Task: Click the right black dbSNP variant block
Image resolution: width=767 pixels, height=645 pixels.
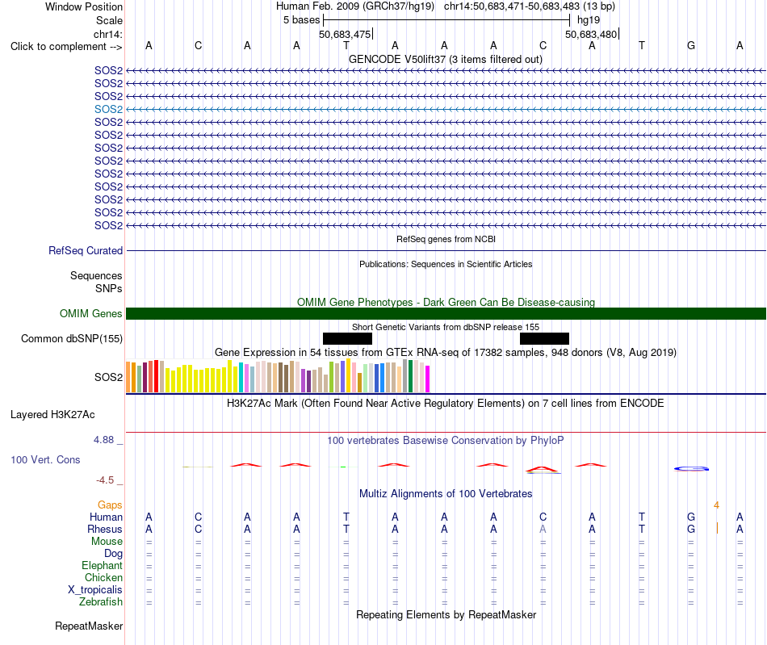Action: [x=544, y=338]
